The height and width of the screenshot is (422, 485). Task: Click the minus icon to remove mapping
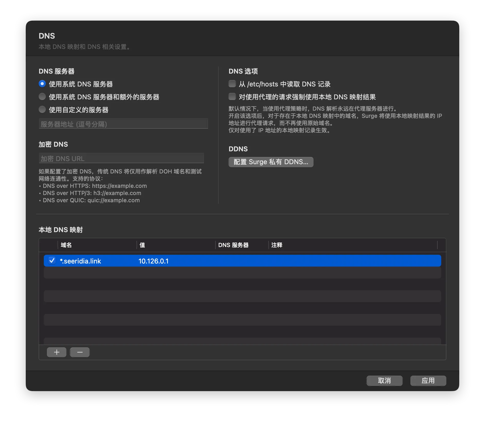point(80,352)
